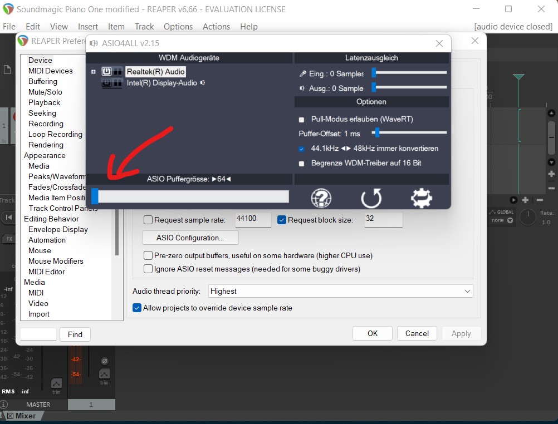Open the File menu

coord(9,27)
